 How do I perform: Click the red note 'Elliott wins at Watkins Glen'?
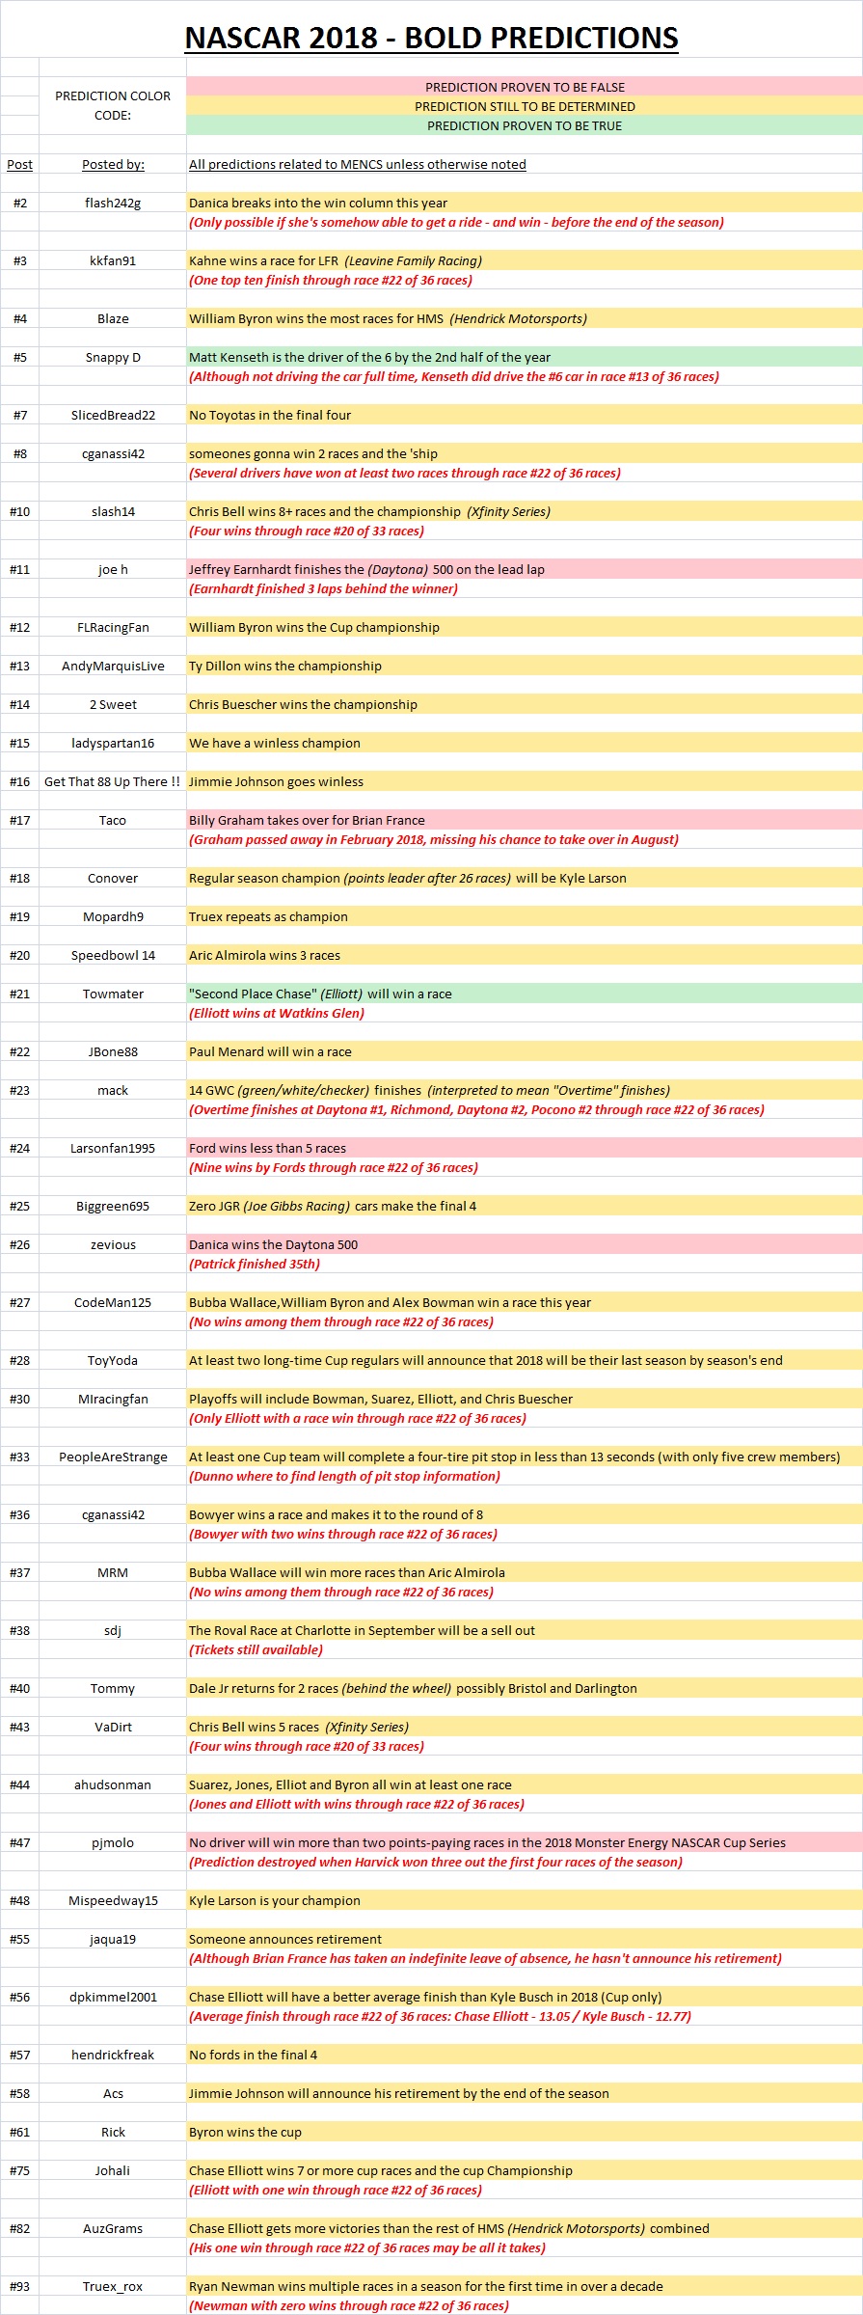pos(277,1013)
